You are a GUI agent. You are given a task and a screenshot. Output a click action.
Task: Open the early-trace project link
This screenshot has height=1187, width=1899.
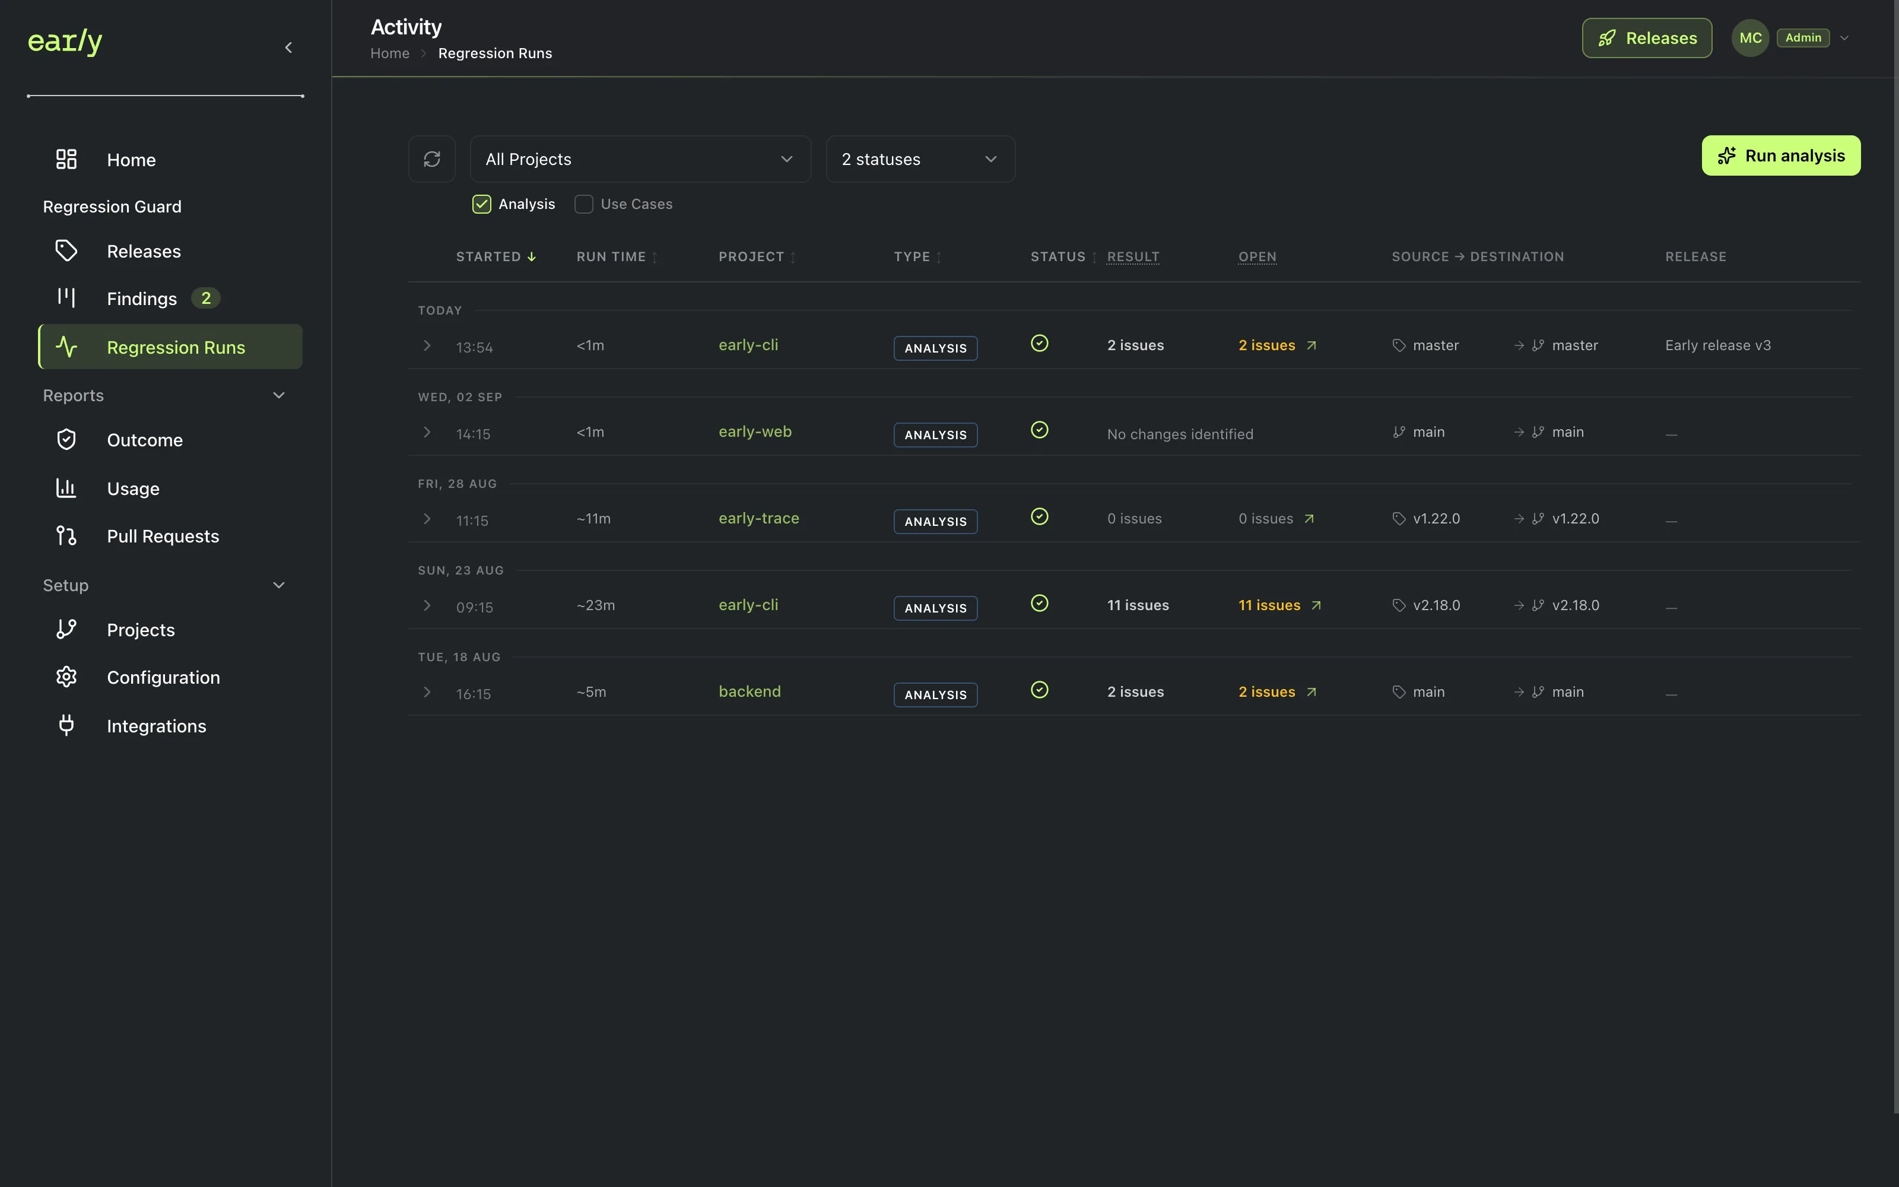point(759,518)
